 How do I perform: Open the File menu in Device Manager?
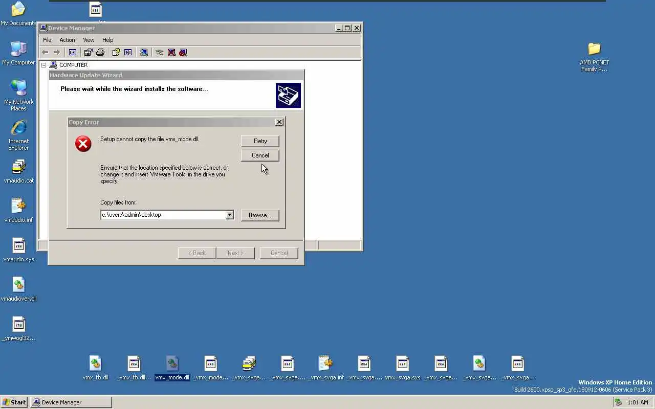pos(47,40)
